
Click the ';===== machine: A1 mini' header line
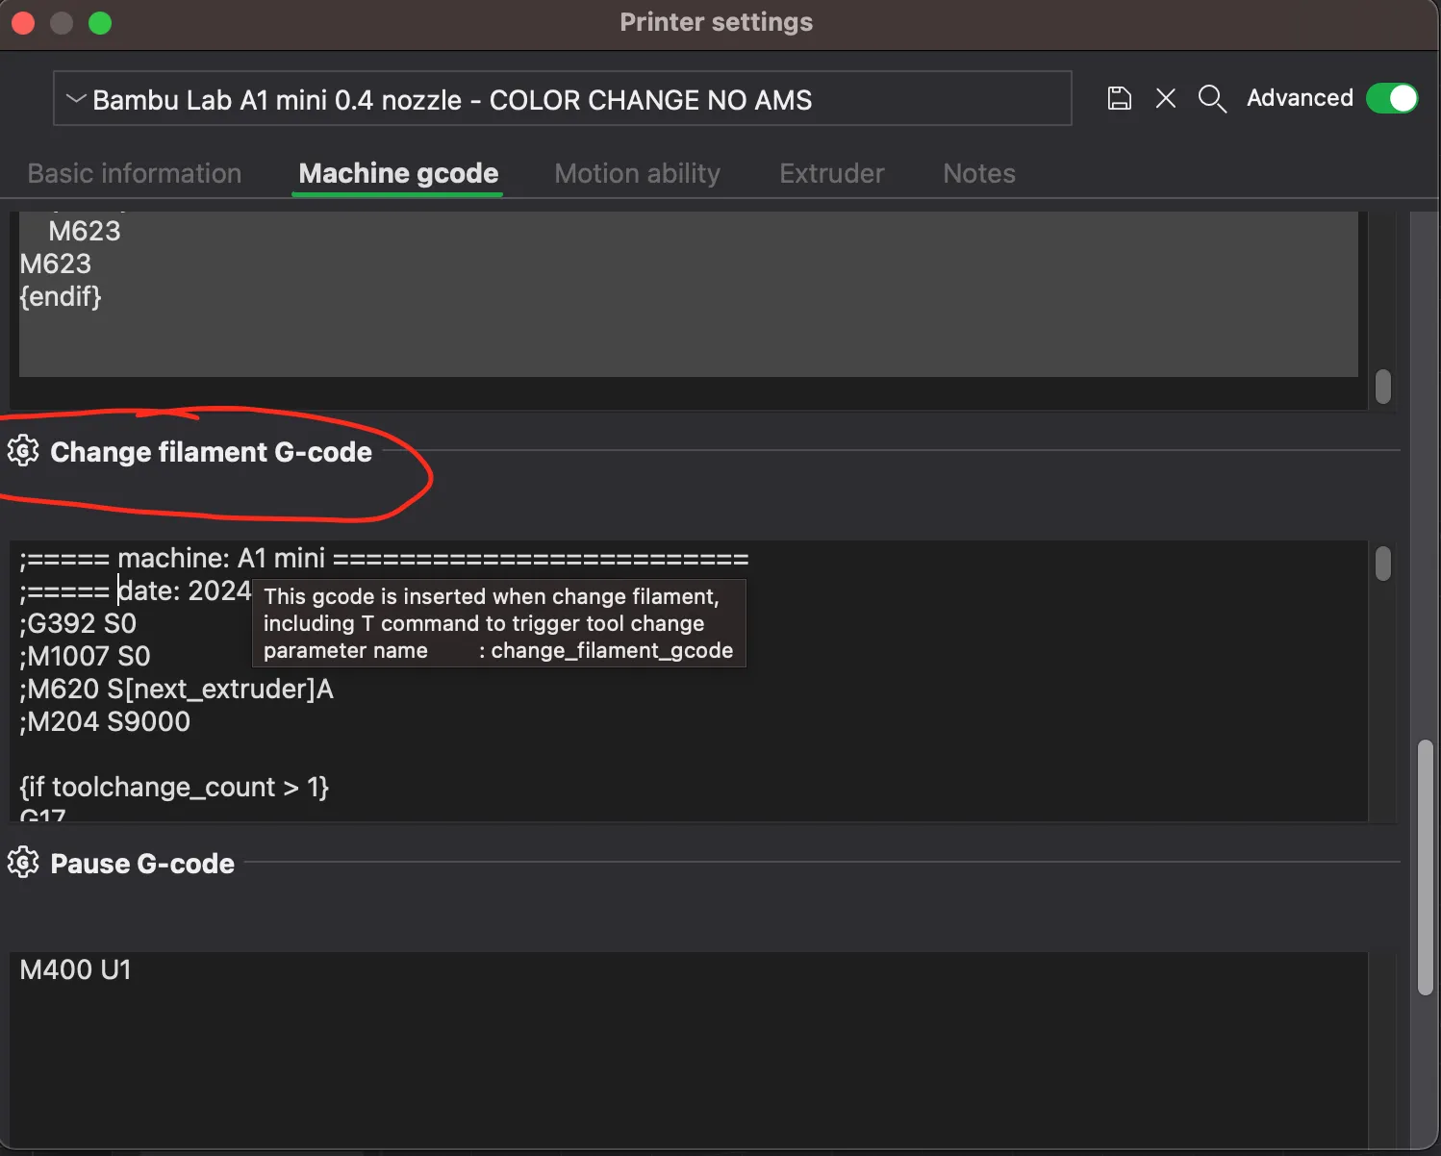384,558
